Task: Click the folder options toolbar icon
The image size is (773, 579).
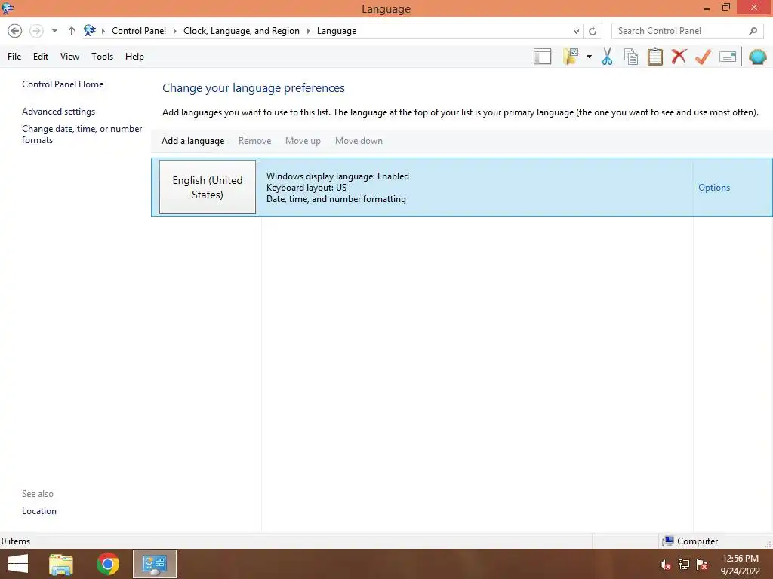Action: [571, 57]
